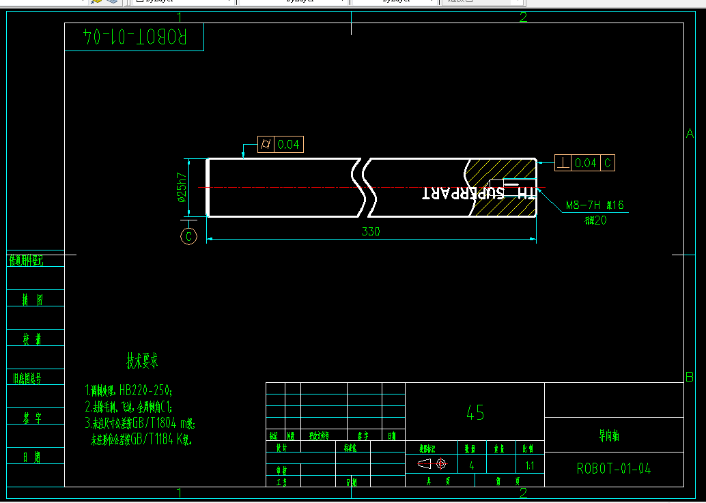Image resolution: width=706 pixels, height=503 pixels.
Task: Click the 工艺 label
Action: click(281, 482)
